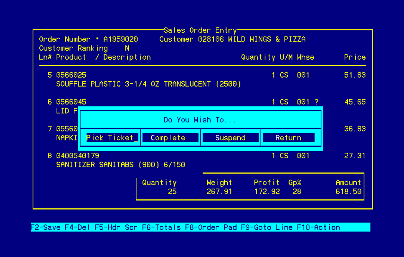Click customer name WILD WINGS & PIZZA
Viewport: 404px width, 257px height.
coord(267,39)
